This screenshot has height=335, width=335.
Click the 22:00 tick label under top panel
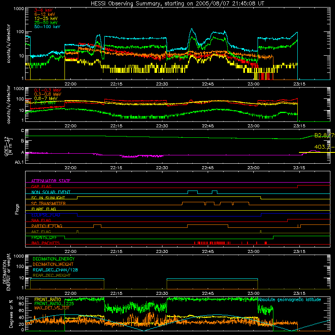click(70, 84)
